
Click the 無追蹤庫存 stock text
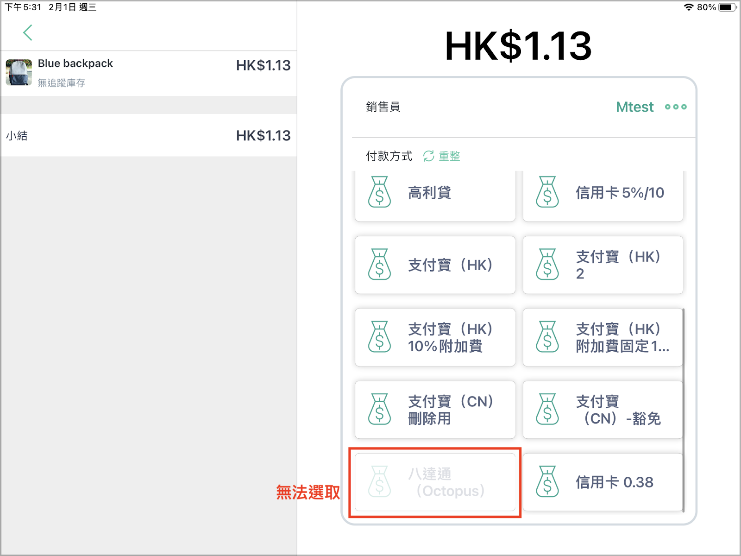tap(62, 83)
